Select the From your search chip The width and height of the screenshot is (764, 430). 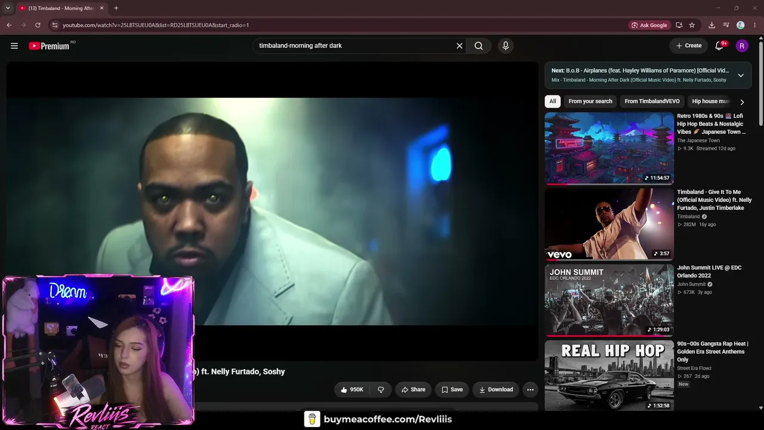coord(590,102)
